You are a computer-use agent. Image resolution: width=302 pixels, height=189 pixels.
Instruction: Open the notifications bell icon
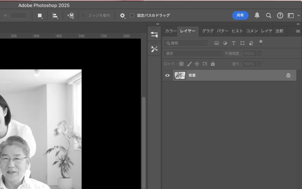point(257,15)
